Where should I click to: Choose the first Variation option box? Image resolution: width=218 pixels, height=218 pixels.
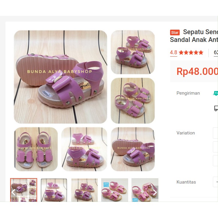216,133
